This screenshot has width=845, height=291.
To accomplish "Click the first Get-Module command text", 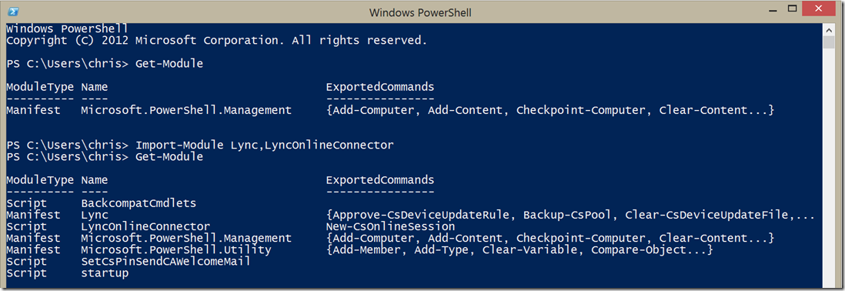I will pos(169,64).
